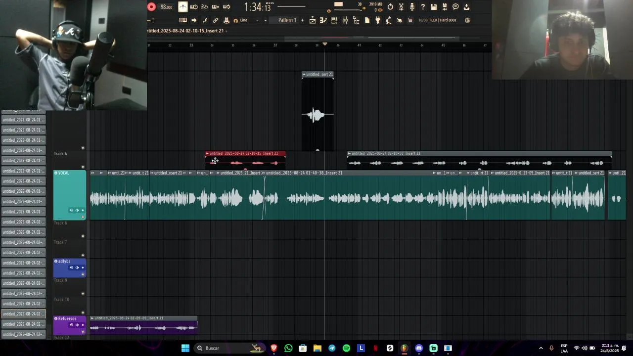The height and width of the screenshot is (356, 633).
Task: Click the top horizontal pitch slider
Action: pyautogui.click(x=291, y=7)
